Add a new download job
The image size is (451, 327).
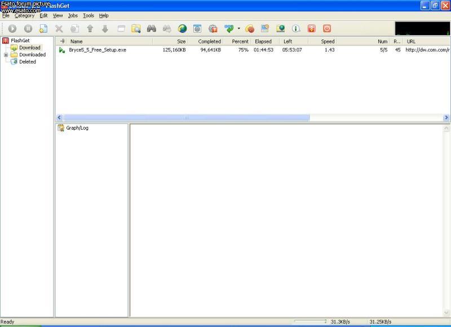tap(43, 29)
